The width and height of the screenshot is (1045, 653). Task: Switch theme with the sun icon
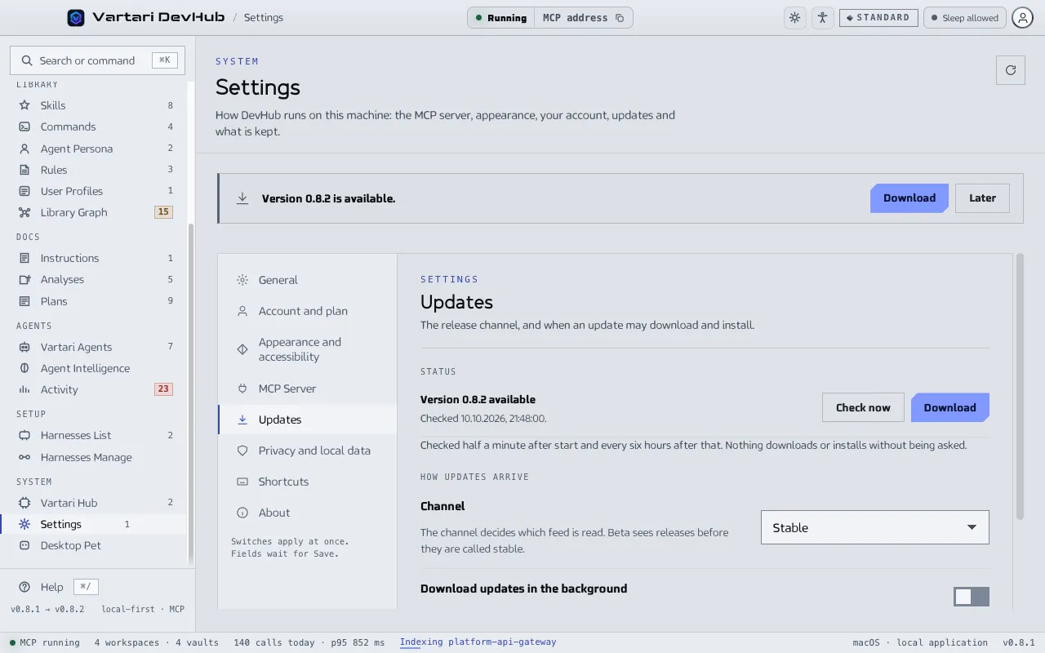click(794, 18)
